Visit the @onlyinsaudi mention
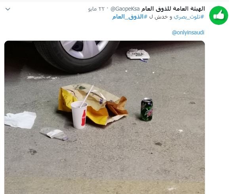229x194 pixels. [x=188, y=32]
